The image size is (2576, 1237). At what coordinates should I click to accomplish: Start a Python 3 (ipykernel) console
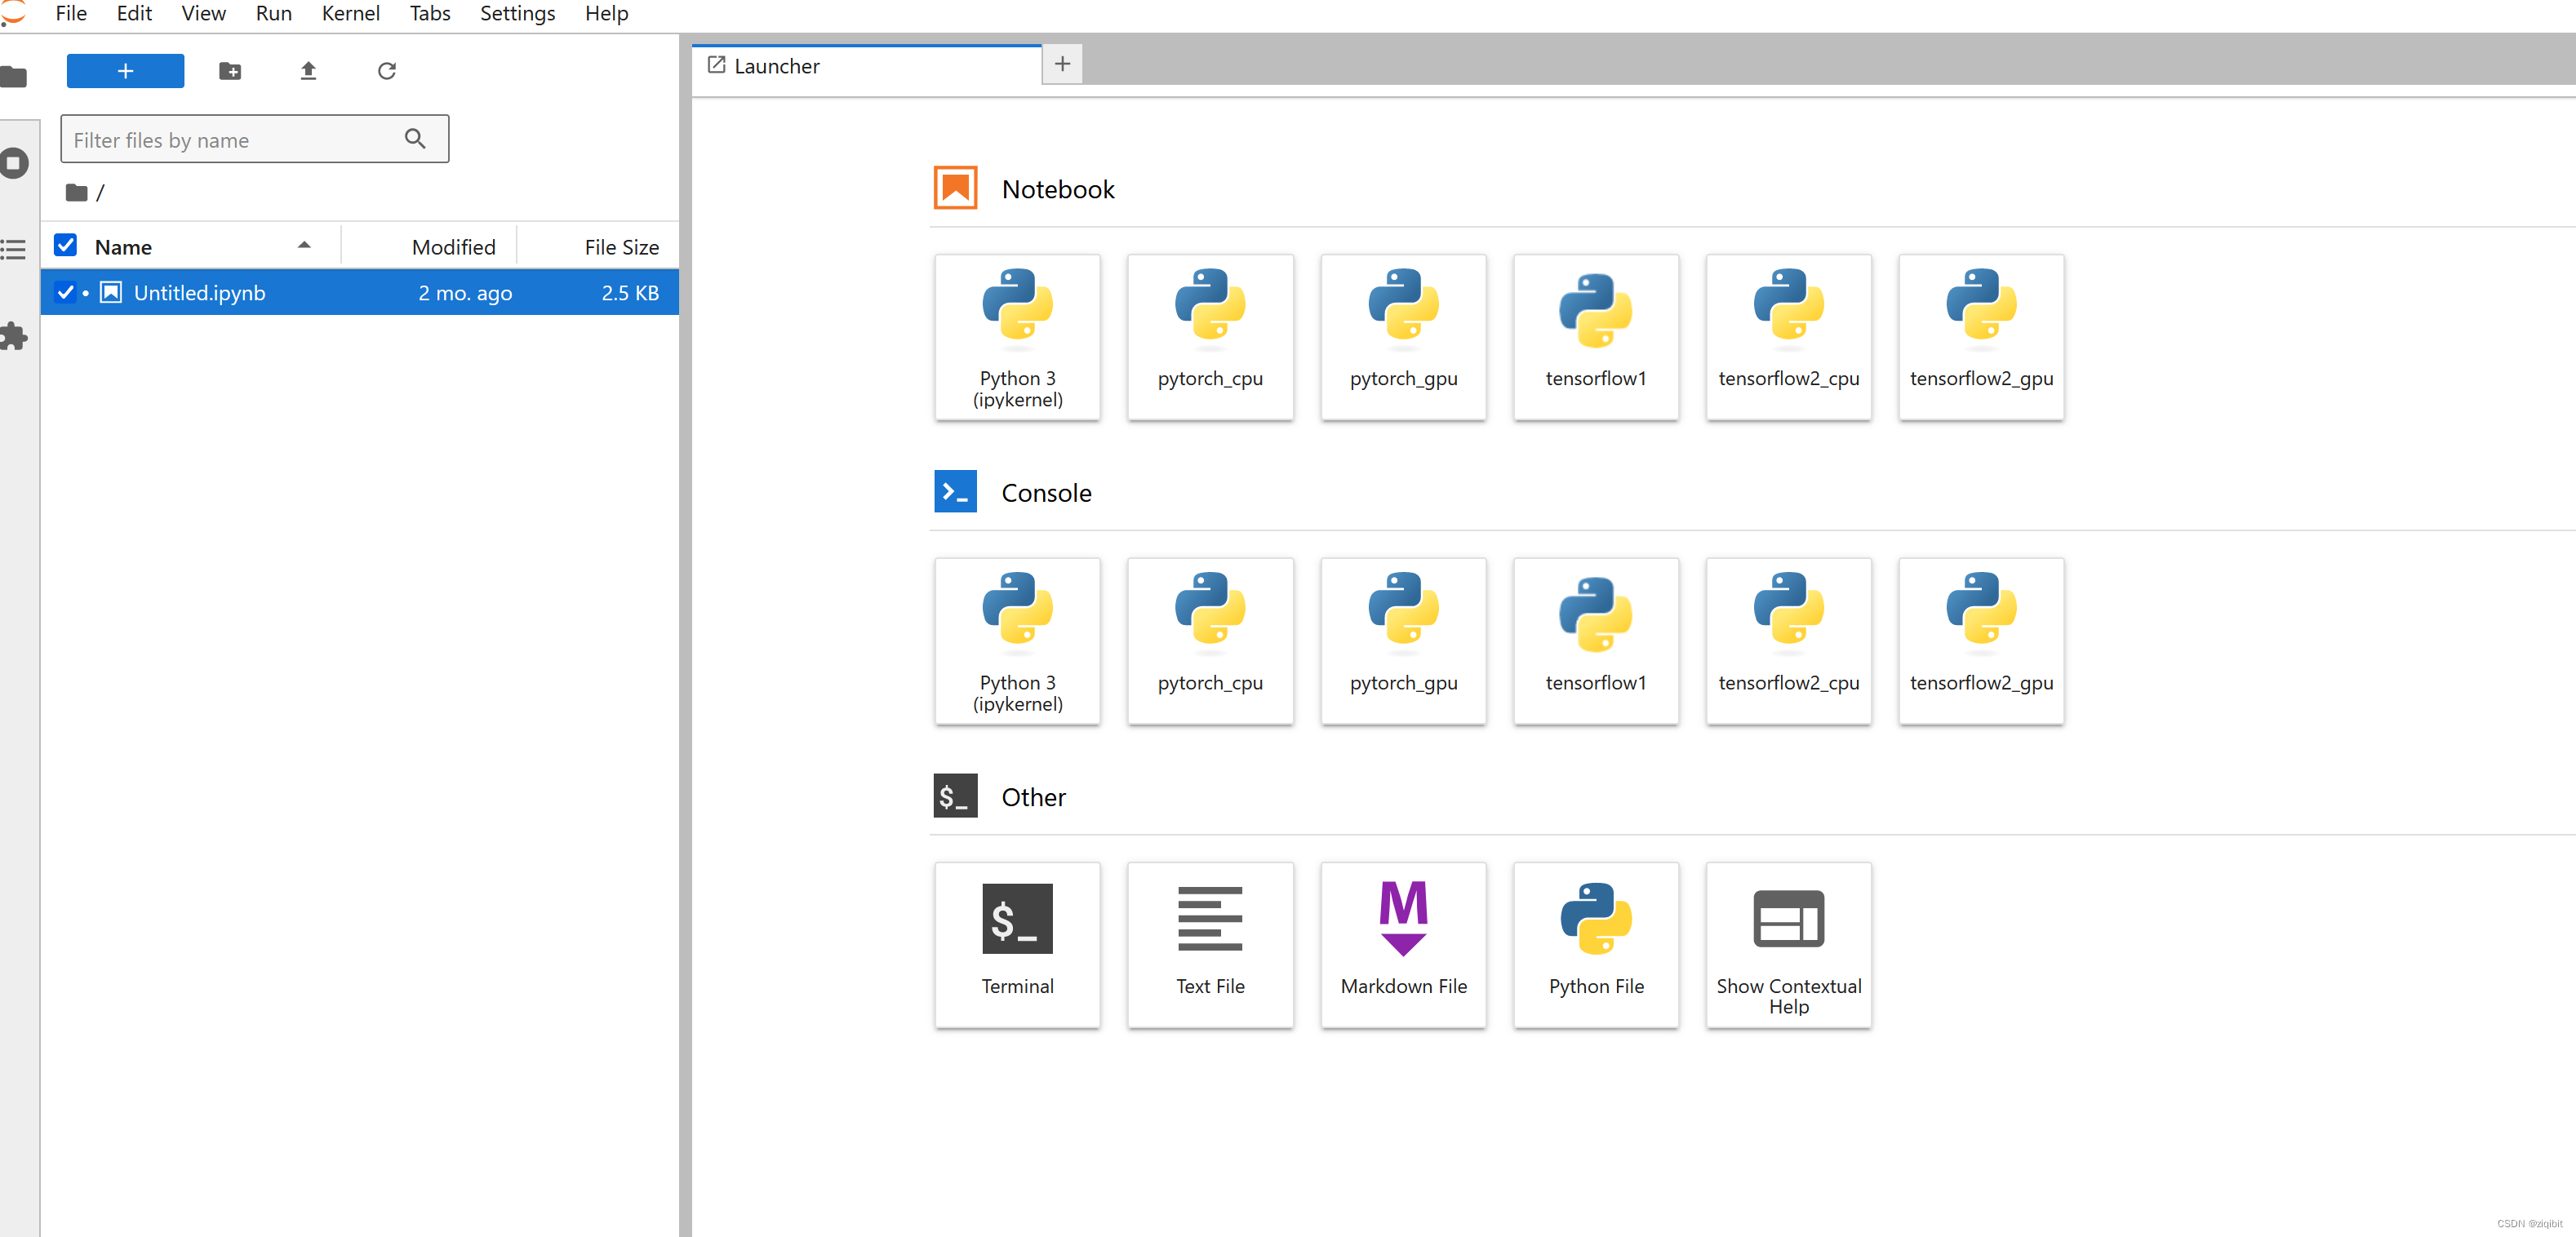coord(1017,641)
